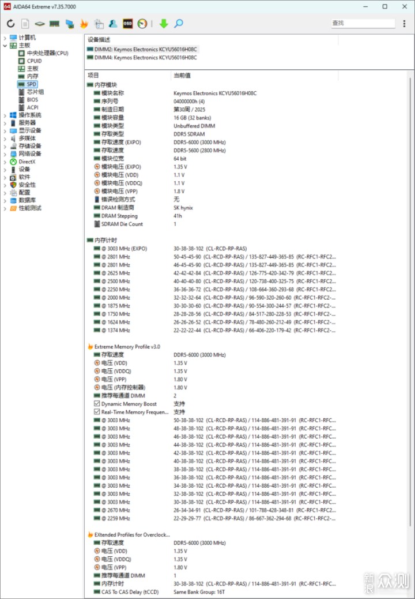The width and height of the screenshot is (415, 599).
Task: Select the EXtended Profiles for Overclock header
Action: (129, 535)
